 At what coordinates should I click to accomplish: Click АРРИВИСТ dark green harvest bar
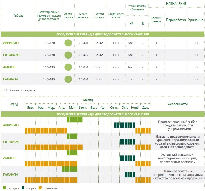point(125,125)
